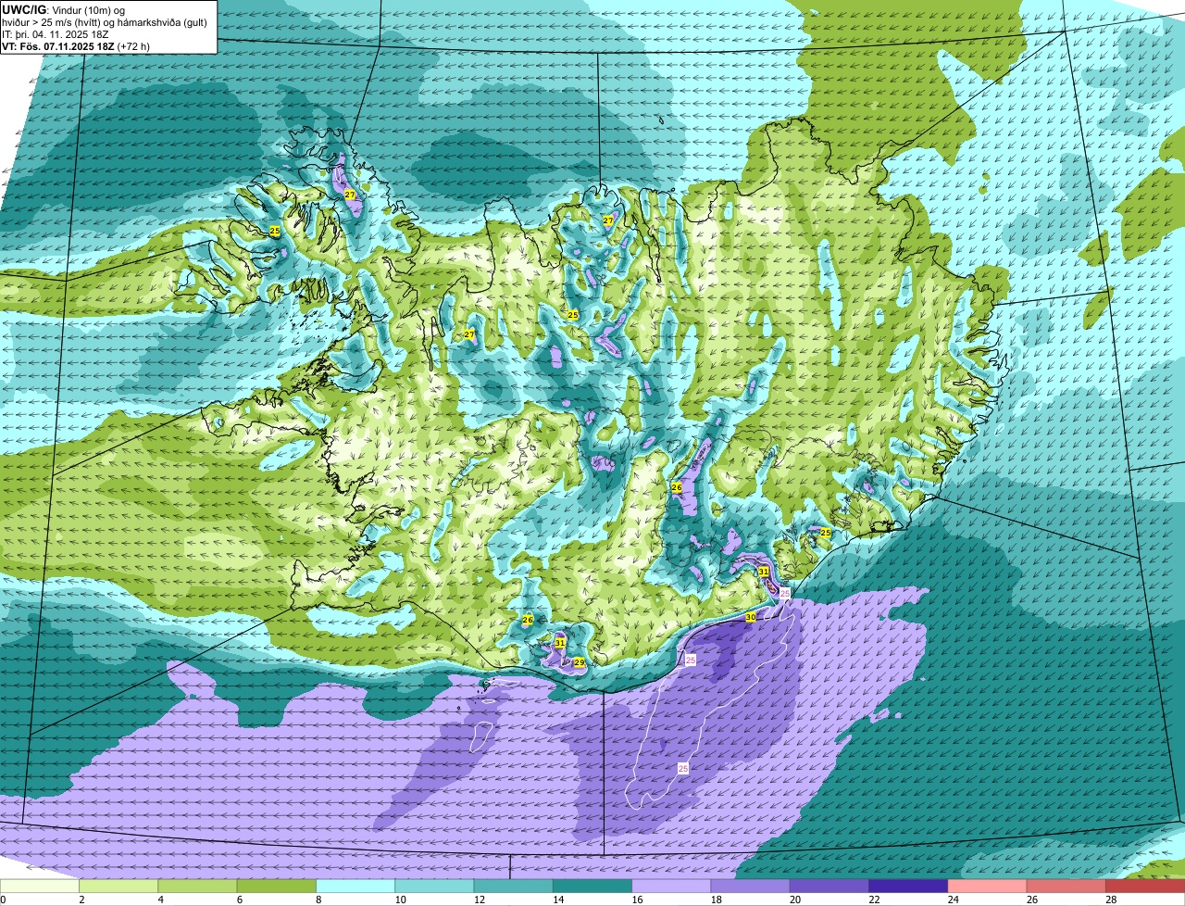Click the legend scale value "8"
Image resolution: width=1185 pixels, height=906 pixels.
click(318, 900)
